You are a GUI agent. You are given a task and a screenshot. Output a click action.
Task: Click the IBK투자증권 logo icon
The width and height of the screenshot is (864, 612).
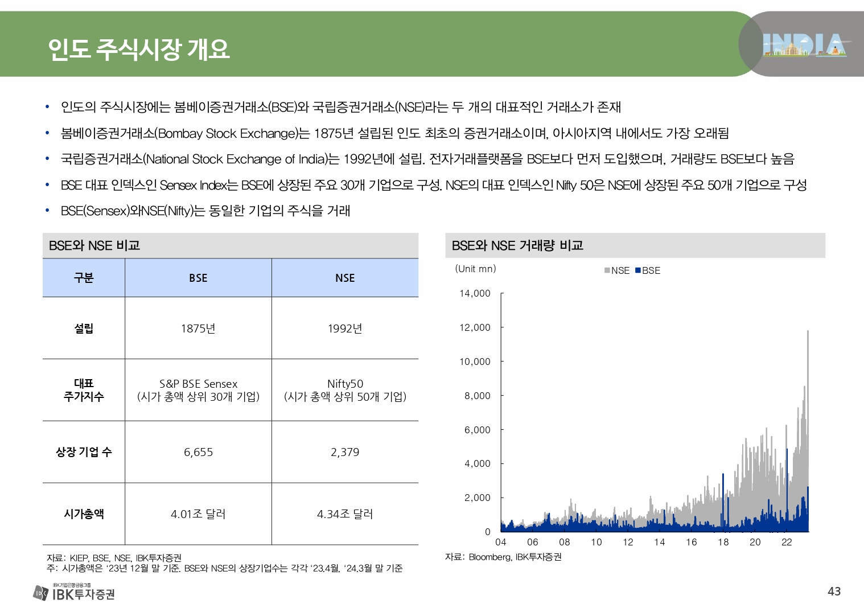(40, 593)
